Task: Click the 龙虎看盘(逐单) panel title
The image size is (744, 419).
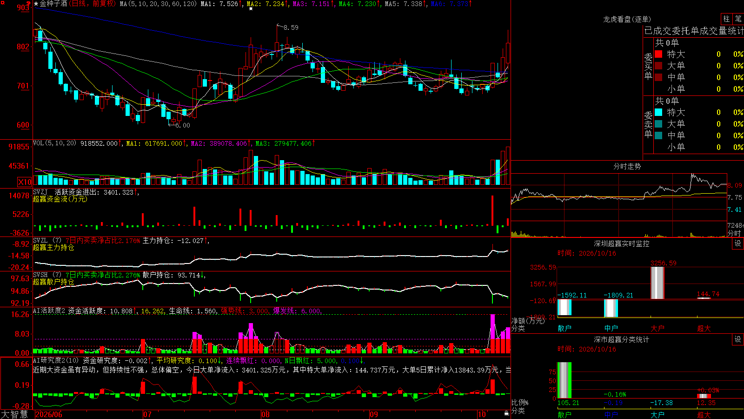Action: (627, 19)
